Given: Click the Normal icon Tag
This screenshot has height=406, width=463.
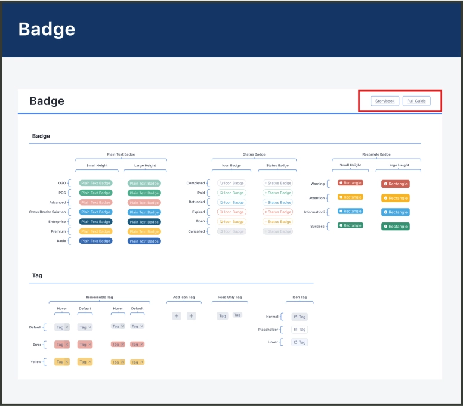Looking at the screenshot, I should click(x=300, y=317).
